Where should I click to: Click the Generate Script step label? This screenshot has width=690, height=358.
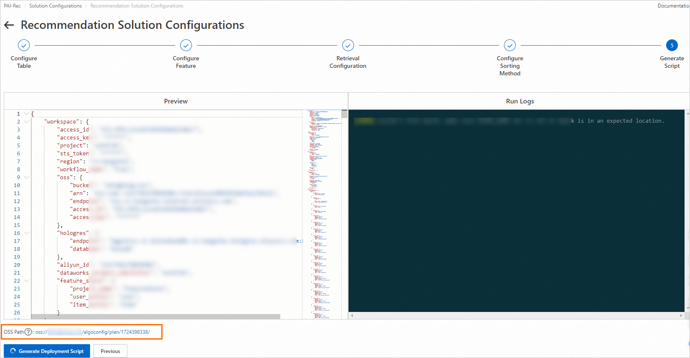(x=672, y=62)
